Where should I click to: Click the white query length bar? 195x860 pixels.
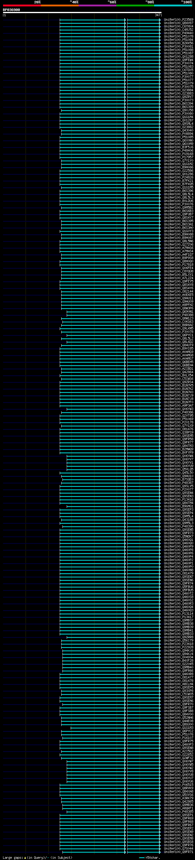tap(82, 12)
